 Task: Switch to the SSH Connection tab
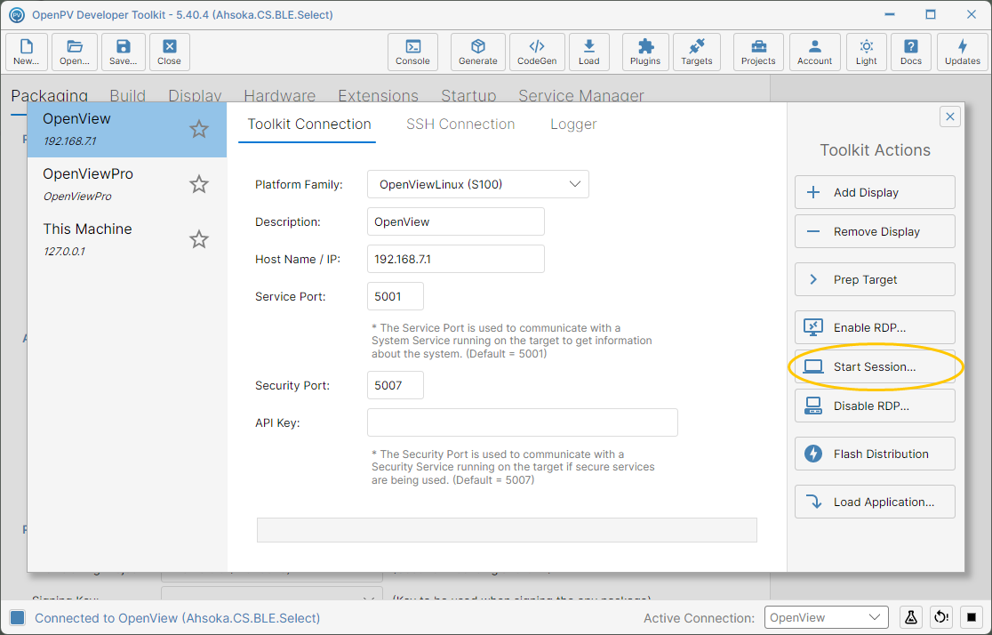tap(460, 125)
